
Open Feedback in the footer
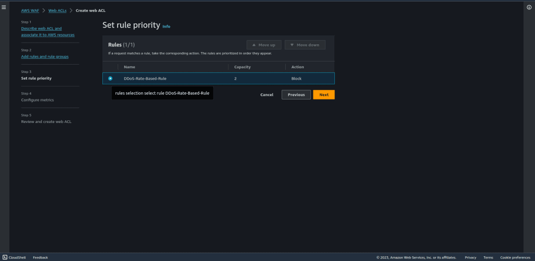click(40, 257)
